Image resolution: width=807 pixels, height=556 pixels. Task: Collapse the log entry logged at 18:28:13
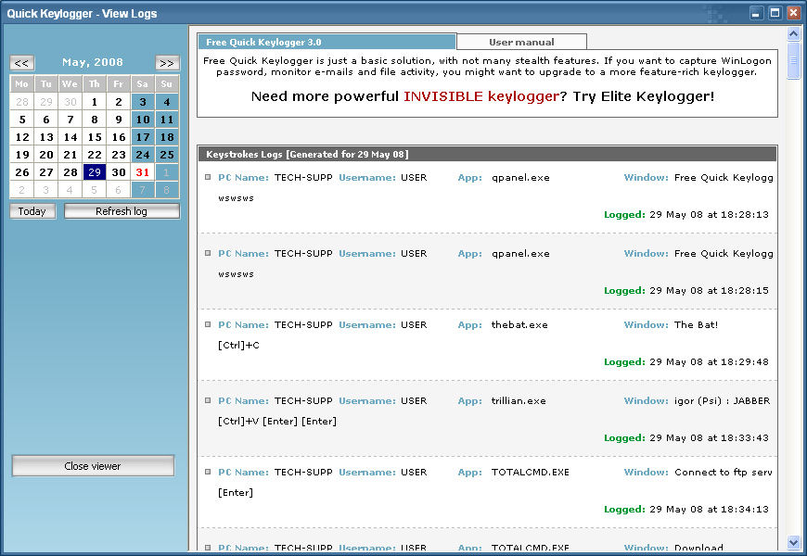pyautogui.click(x=208, y=177)
